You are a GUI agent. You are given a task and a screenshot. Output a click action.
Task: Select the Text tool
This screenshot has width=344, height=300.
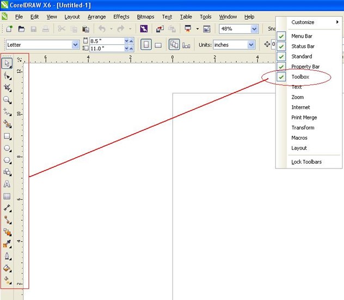(7, 184)
